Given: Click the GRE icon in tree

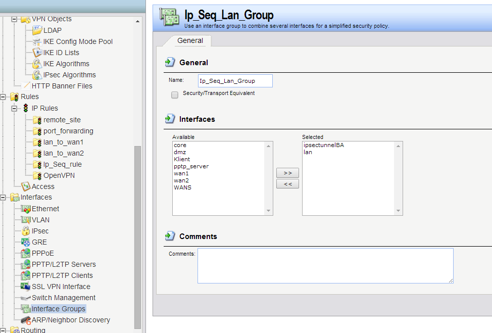Looking at the screenshot, I should coord(26,242).
